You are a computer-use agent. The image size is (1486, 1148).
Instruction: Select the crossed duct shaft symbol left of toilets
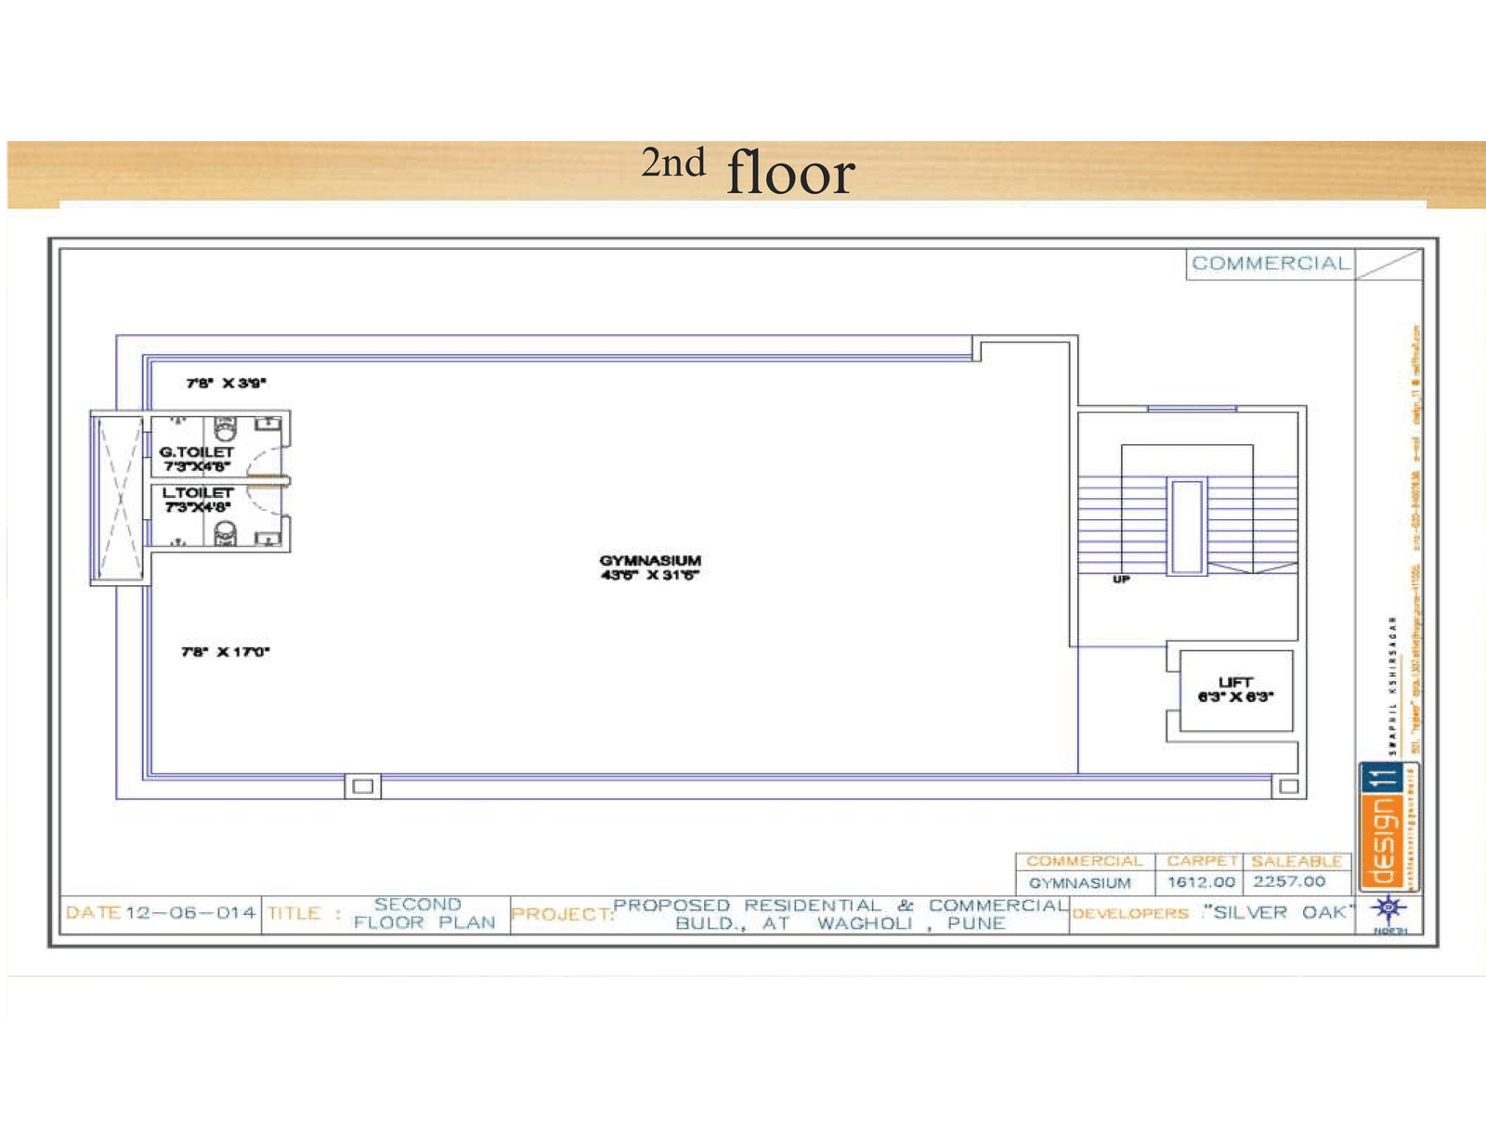[x=120, y=497]
